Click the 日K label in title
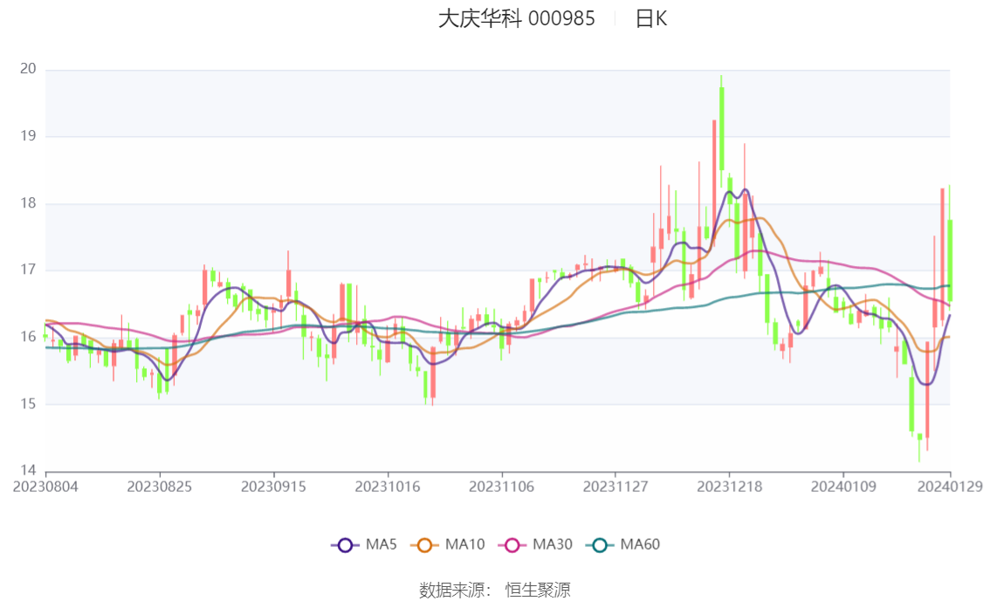The width and height of the screenshot is (990, 601). 651,19
